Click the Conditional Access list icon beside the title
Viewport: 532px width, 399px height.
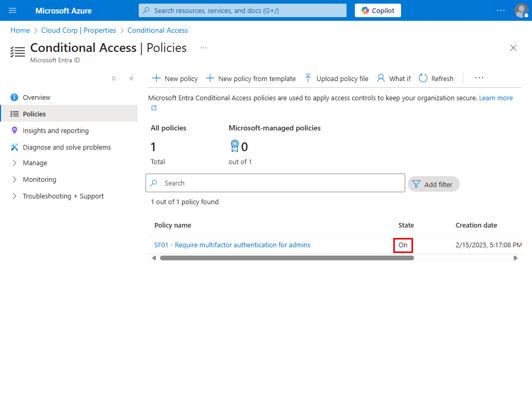tap(18, 52)
